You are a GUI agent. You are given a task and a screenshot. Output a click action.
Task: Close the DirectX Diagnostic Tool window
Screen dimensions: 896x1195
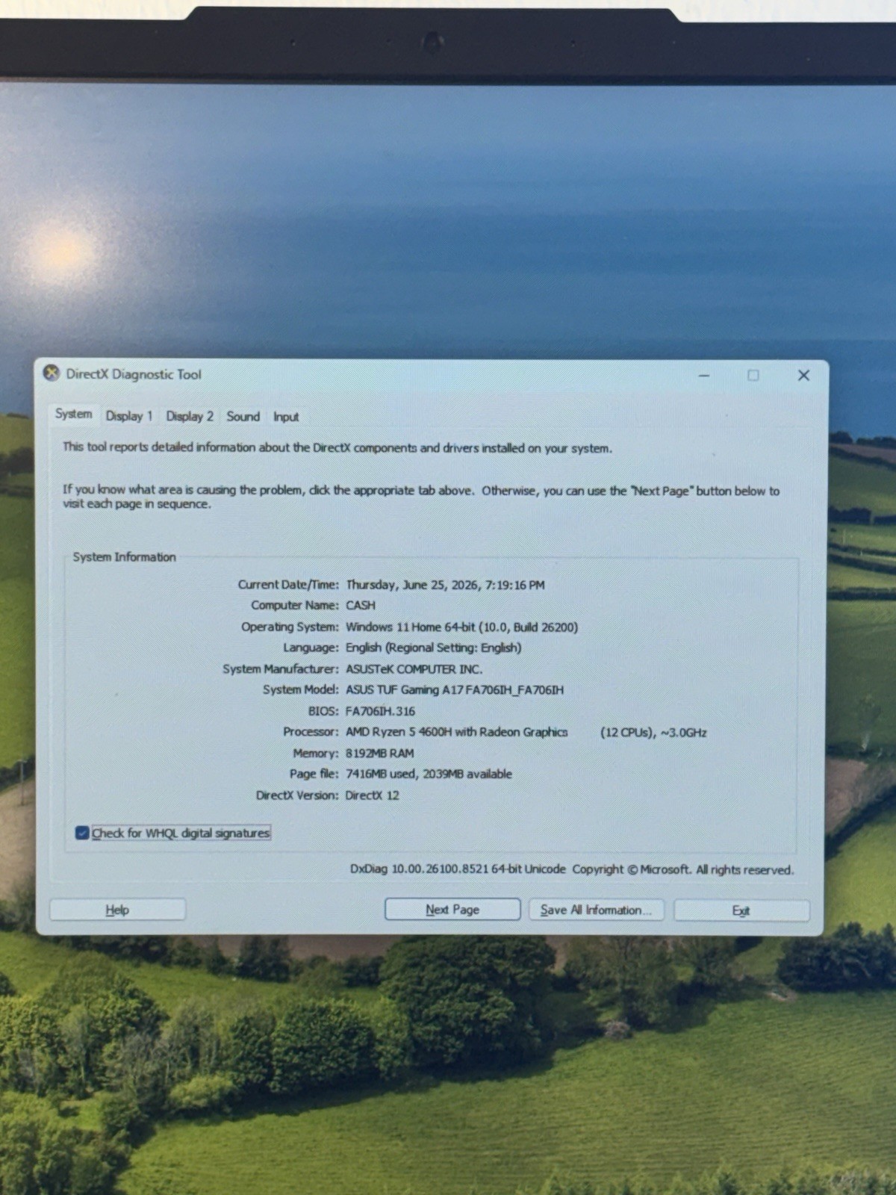pos(803,375)
